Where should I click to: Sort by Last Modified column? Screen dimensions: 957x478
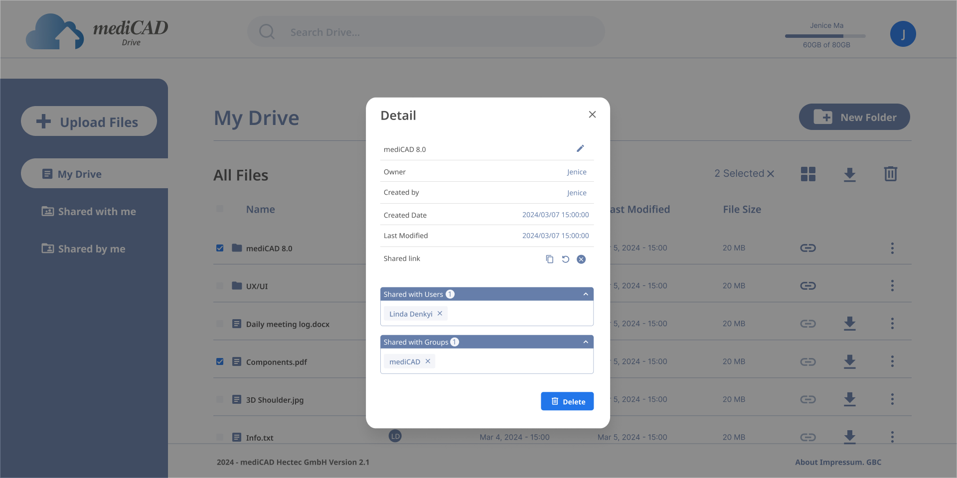point(640,209)
